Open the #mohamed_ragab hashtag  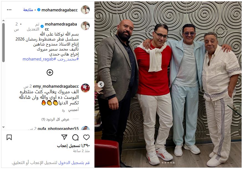click(39, 59)
